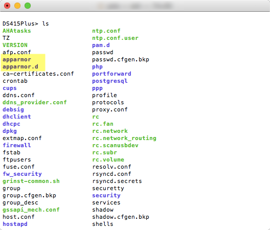Click 'rsyncd.conf' file name

(x=111, y=174)
